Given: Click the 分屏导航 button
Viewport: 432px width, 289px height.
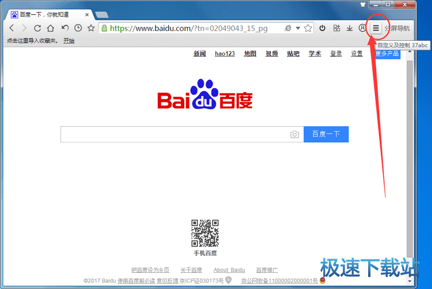Looking at the screenshot, I should [x=397, y=28].
